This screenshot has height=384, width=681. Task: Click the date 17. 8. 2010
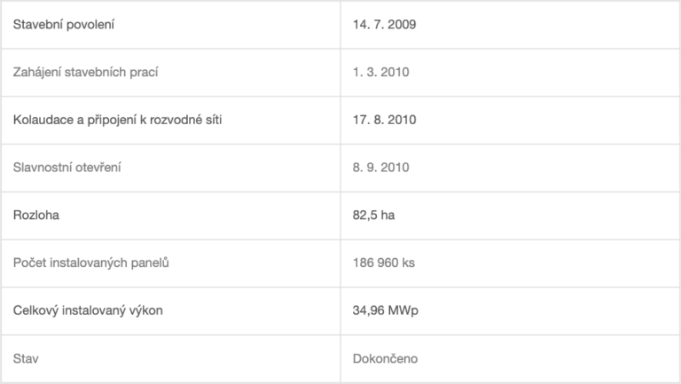coord(384,120)
